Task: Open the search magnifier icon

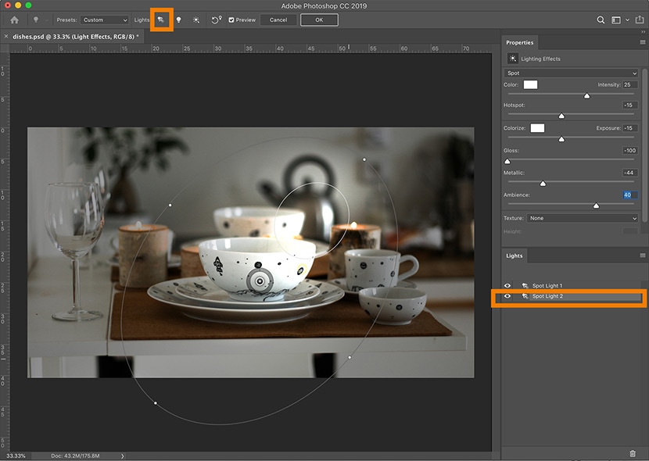Action: [x=601, y=20]
